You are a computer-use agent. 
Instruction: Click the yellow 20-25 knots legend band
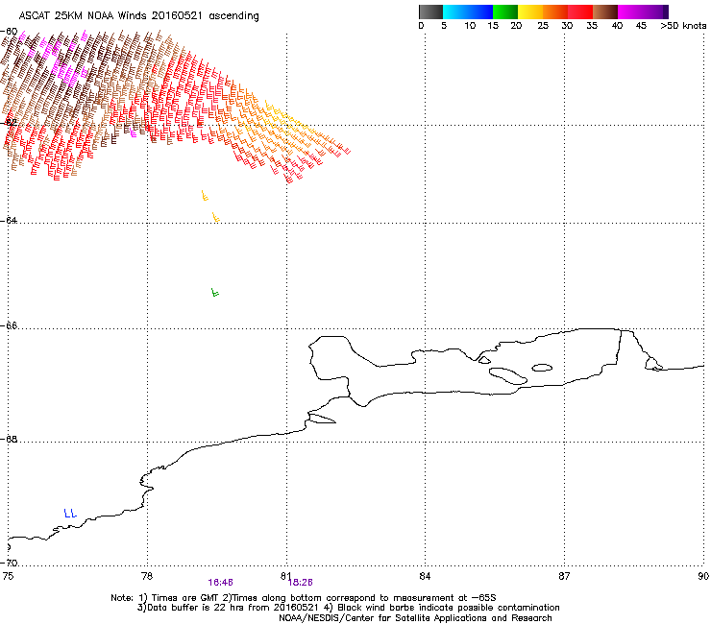(x=530, y=12)
